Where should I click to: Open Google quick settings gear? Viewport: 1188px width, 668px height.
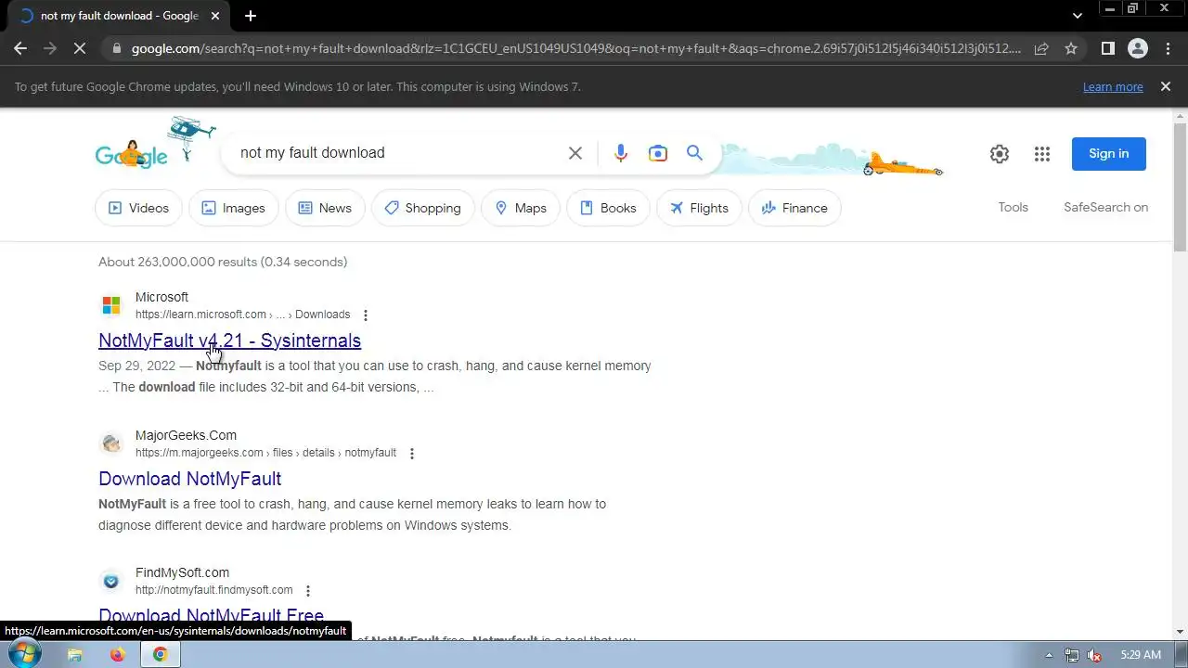[1000, 154]
